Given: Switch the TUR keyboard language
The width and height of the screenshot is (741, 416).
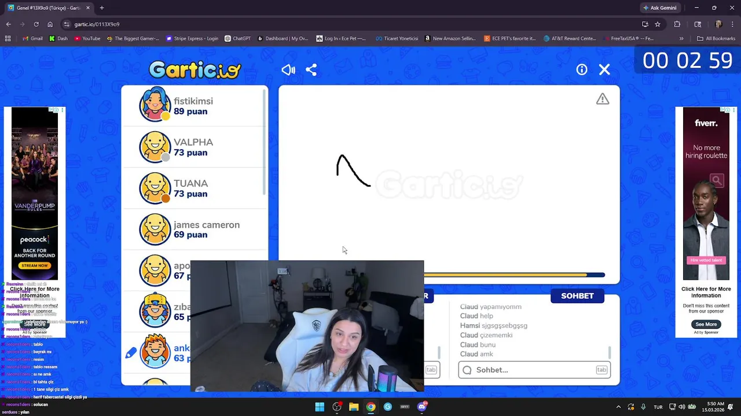Looking at the screenshot, I should click(658, 407).
